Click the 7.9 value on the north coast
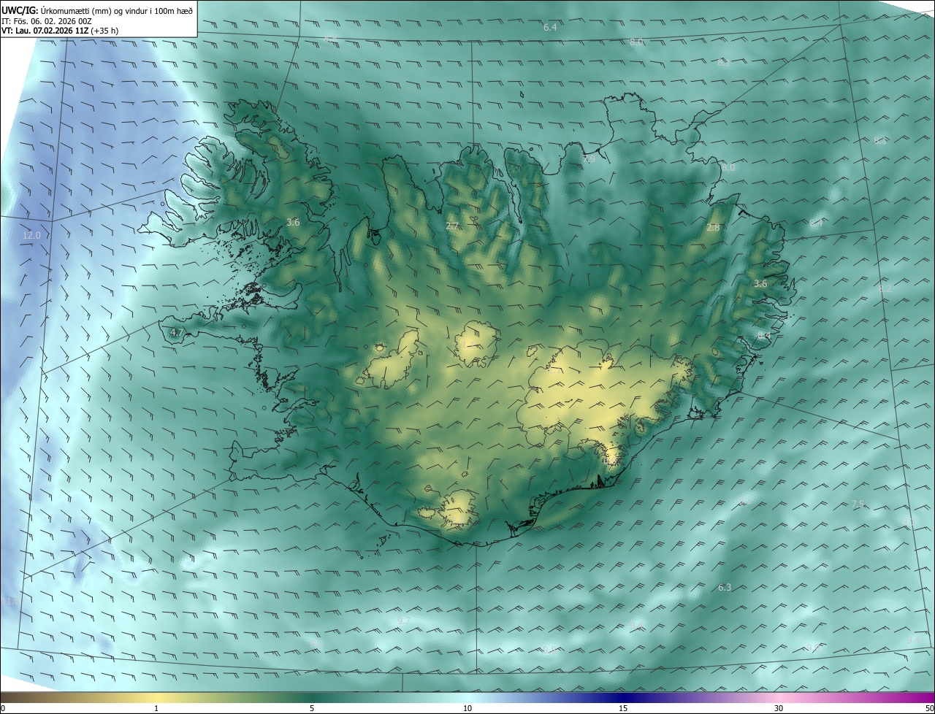 pos(589,159)
